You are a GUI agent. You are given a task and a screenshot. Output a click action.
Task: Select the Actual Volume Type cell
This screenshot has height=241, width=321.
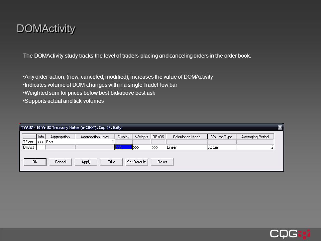222,147
